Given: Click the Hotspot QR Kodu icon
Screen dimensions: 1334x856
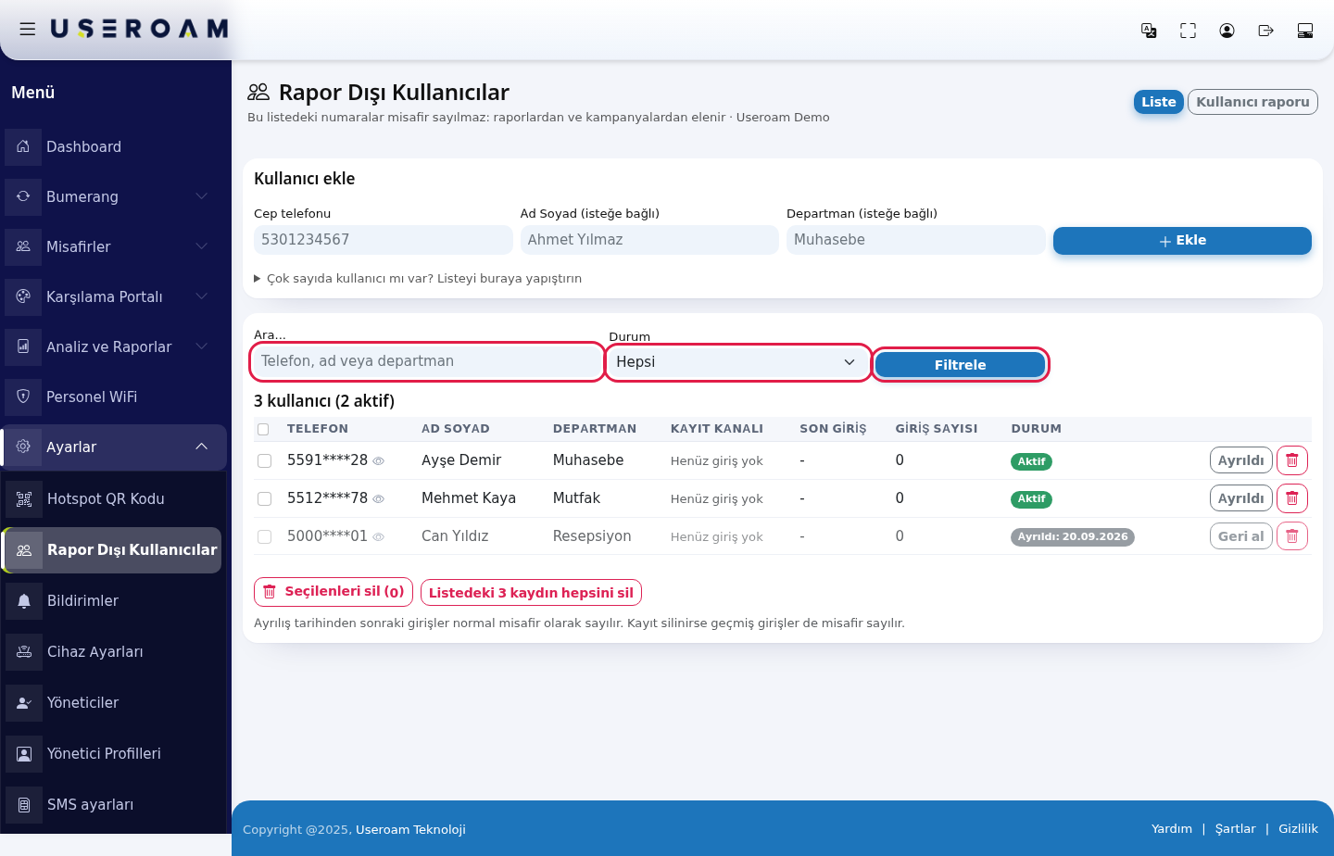Looking at the screenshot, I should (24, 499).
